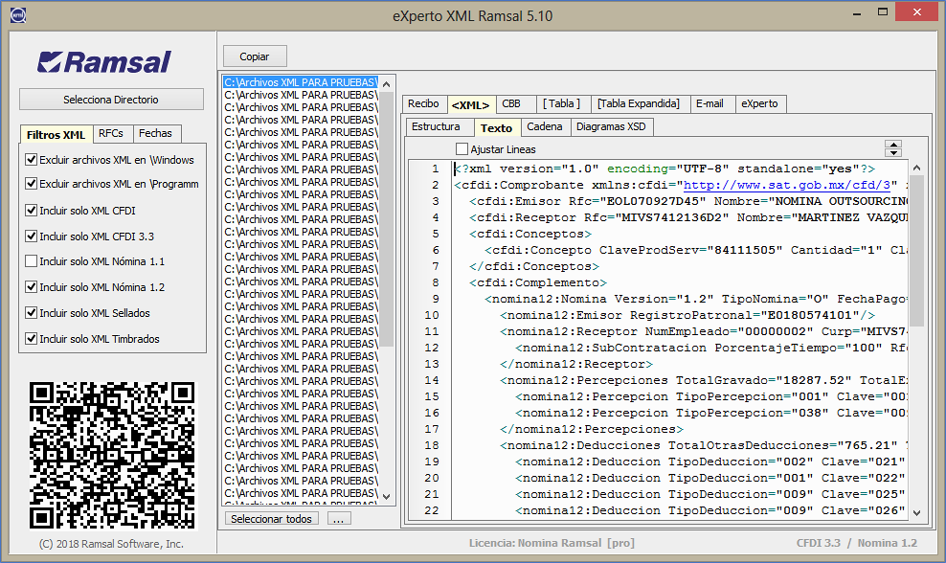Click the Selecciona Directorio button

click(x=111, y=100)
